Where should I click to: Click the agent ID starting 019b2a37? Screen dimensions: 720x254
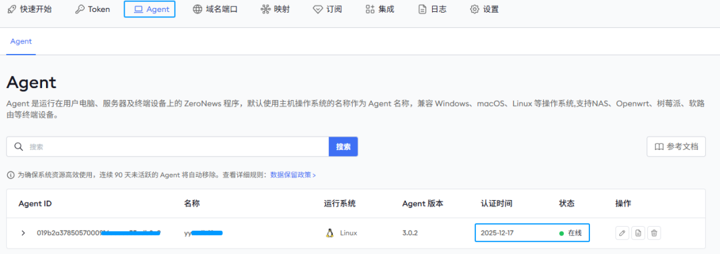[x=99, y=233]
